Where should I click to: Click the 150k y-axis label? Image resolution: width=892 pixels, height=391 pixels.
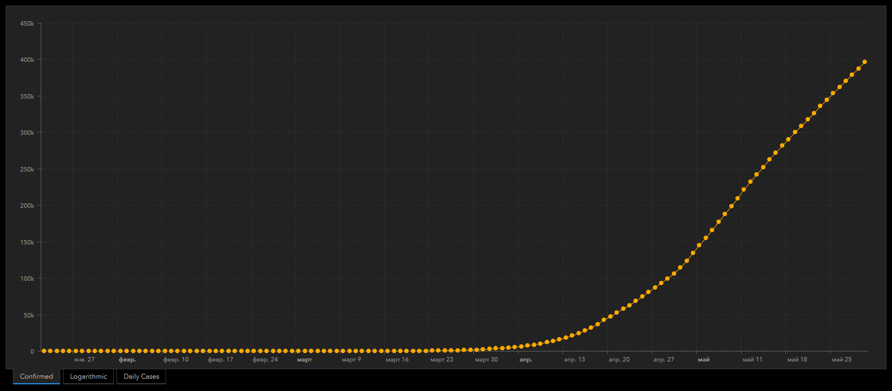pos(27,242)
